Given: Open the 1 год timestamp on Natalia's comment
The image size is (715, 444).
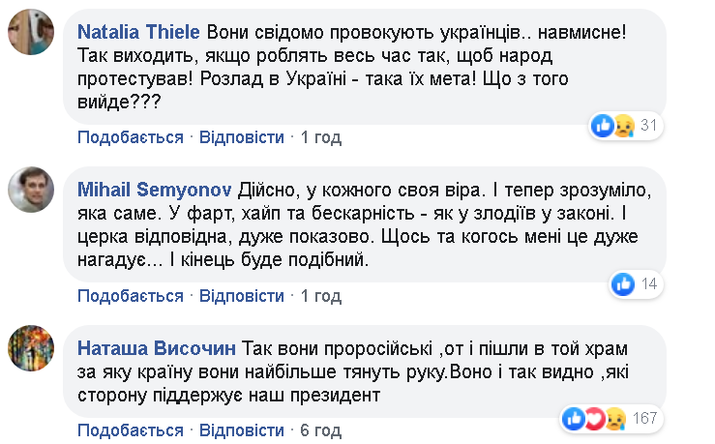Looking at the screenshot, I should pos(321,137).
